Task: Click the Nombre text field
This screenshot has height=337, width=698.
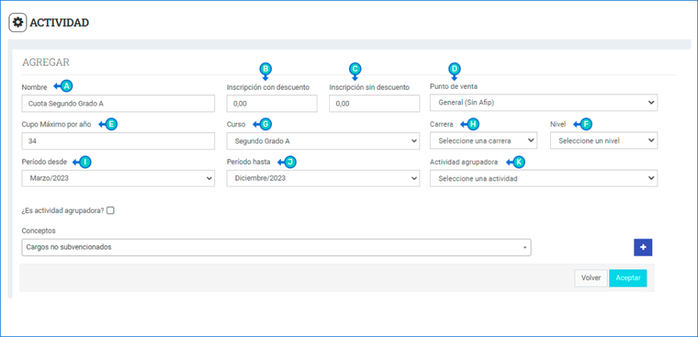Action: pos(118,103)
